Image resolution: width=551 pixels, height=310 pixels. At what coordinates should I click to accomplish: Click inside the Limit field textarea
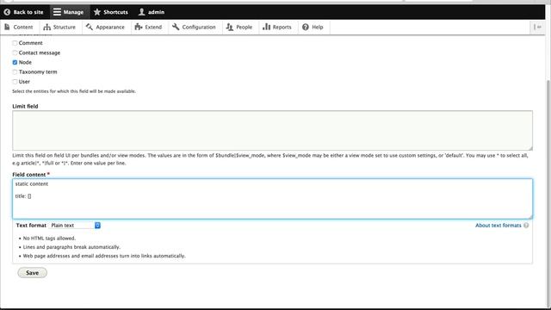[x=272, y=130]
